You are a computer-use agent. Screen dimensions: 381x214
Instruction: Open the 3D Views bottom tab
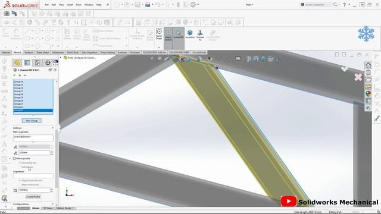pos(48,208)
